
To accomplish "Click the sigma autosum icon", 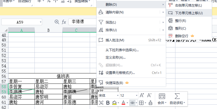I will point(177,96).
